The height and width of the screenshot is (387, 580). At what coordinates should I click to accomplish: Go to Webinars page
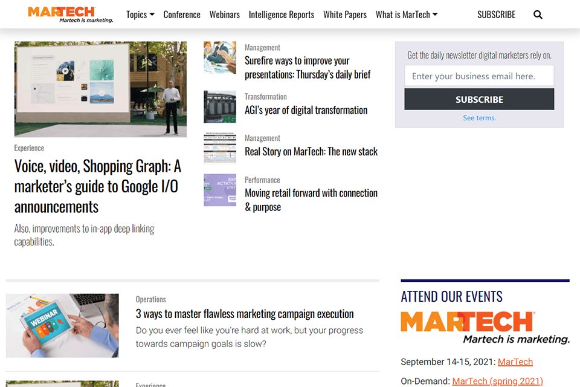coord(225,15)
